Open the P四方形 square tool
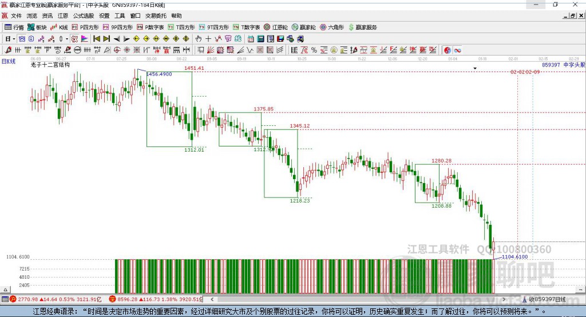The width and height of the screenshot is (586, 317). (85, 27)
